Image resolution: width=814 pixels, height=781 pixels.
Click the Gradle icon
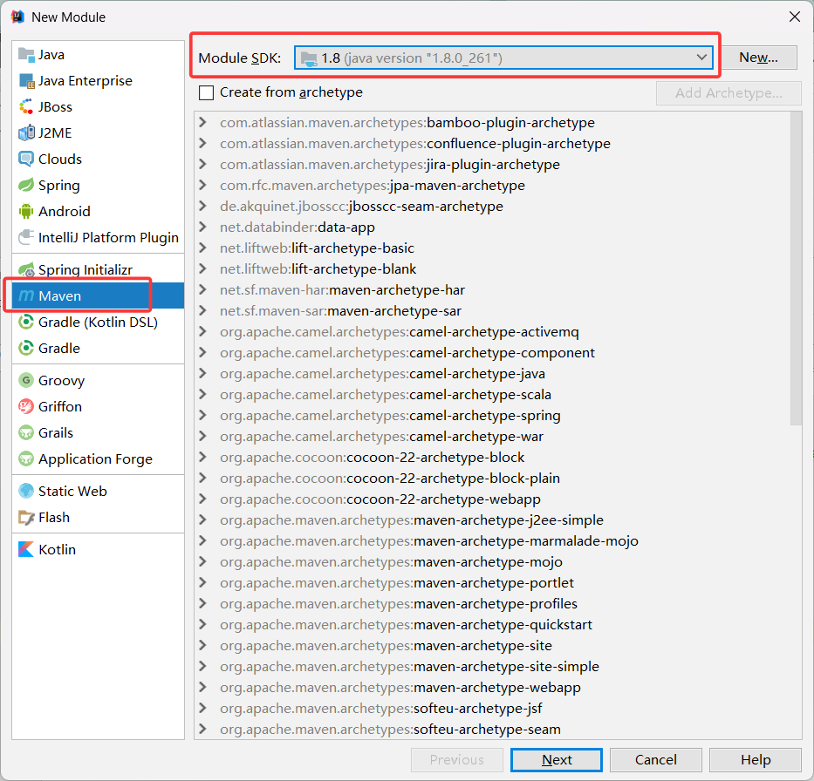[x=26, y=348]
